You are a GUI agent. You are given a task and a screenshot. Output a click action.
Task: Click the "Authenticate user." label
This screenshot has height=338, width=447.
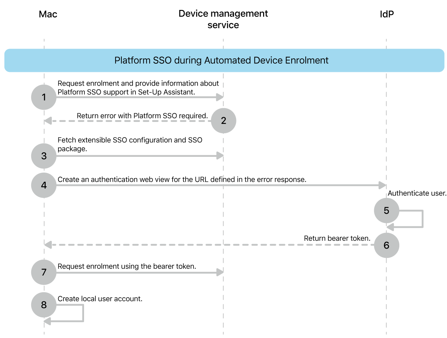(x=417, y=193)
